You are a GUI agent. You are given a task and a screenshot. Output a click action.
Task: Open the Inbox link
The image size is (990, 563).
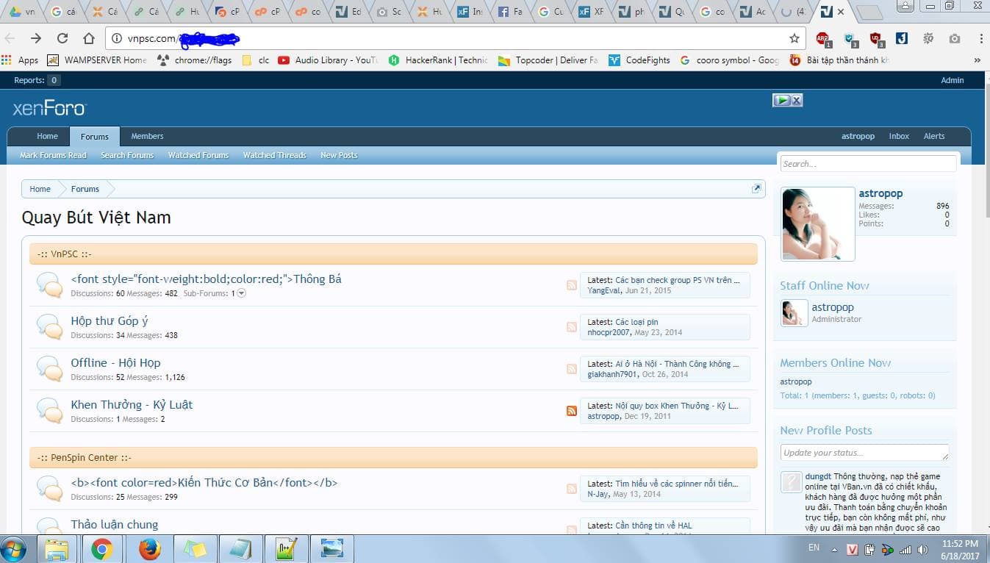899,136
